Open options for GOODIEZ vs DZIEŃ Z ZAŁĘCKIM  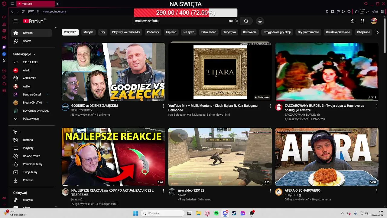pyautogui.click(x=163, y=106)
